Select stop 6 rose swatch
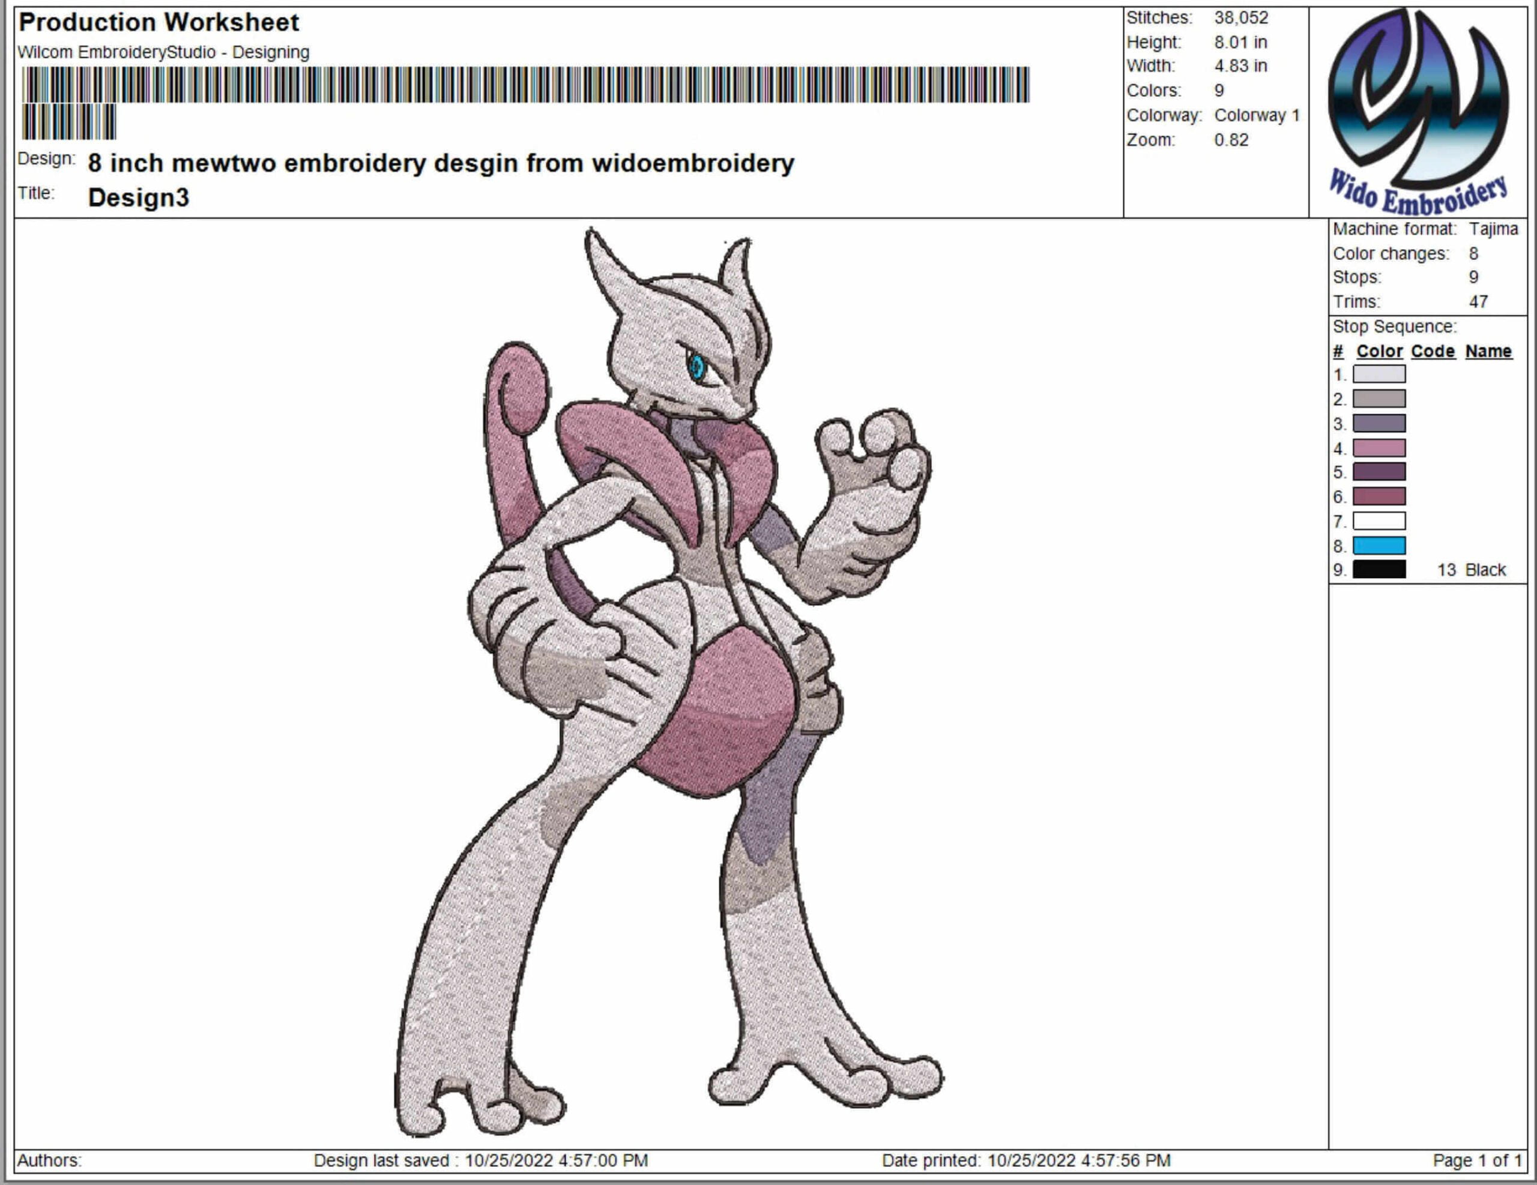The width and height of the screenshot is (1537, 1185). [x=1378, y=497]
